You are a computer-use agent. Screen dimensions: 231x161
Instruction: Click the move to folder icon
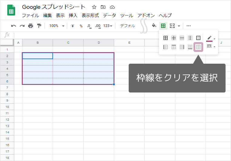click(x=103, y=7)
